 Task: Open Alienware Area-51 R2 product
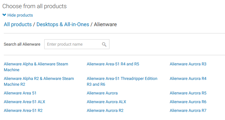click(23, 110)
